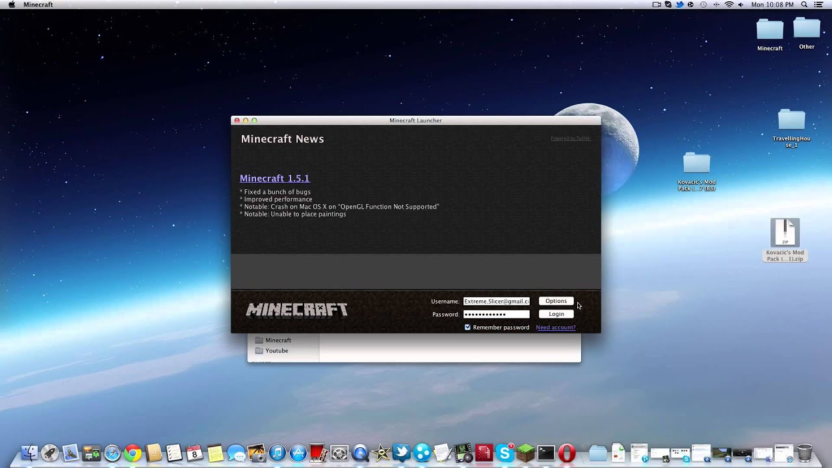This screenshot has width=832, height=468.
Task: Focus the Username input field
Action: pyautogui.click(x=497, y=301)
